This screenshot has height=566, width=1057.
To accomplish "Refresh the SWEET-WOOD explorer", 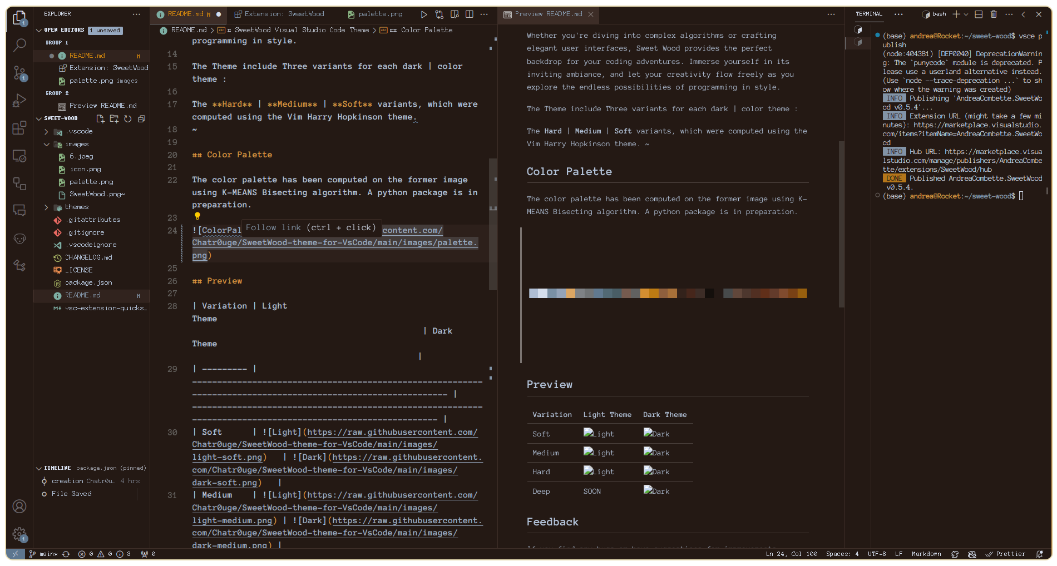I will tap(128, 118).
